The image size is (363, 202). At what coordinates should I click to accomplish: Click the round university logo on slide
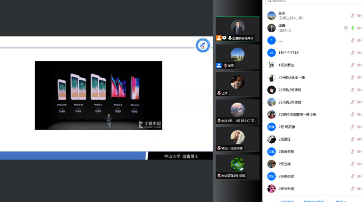203,45
